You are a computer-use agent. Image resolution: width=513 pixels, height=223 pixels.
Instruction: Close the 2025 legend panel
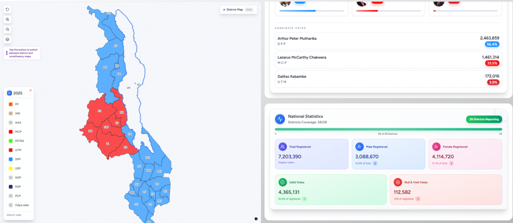point(31,90)
